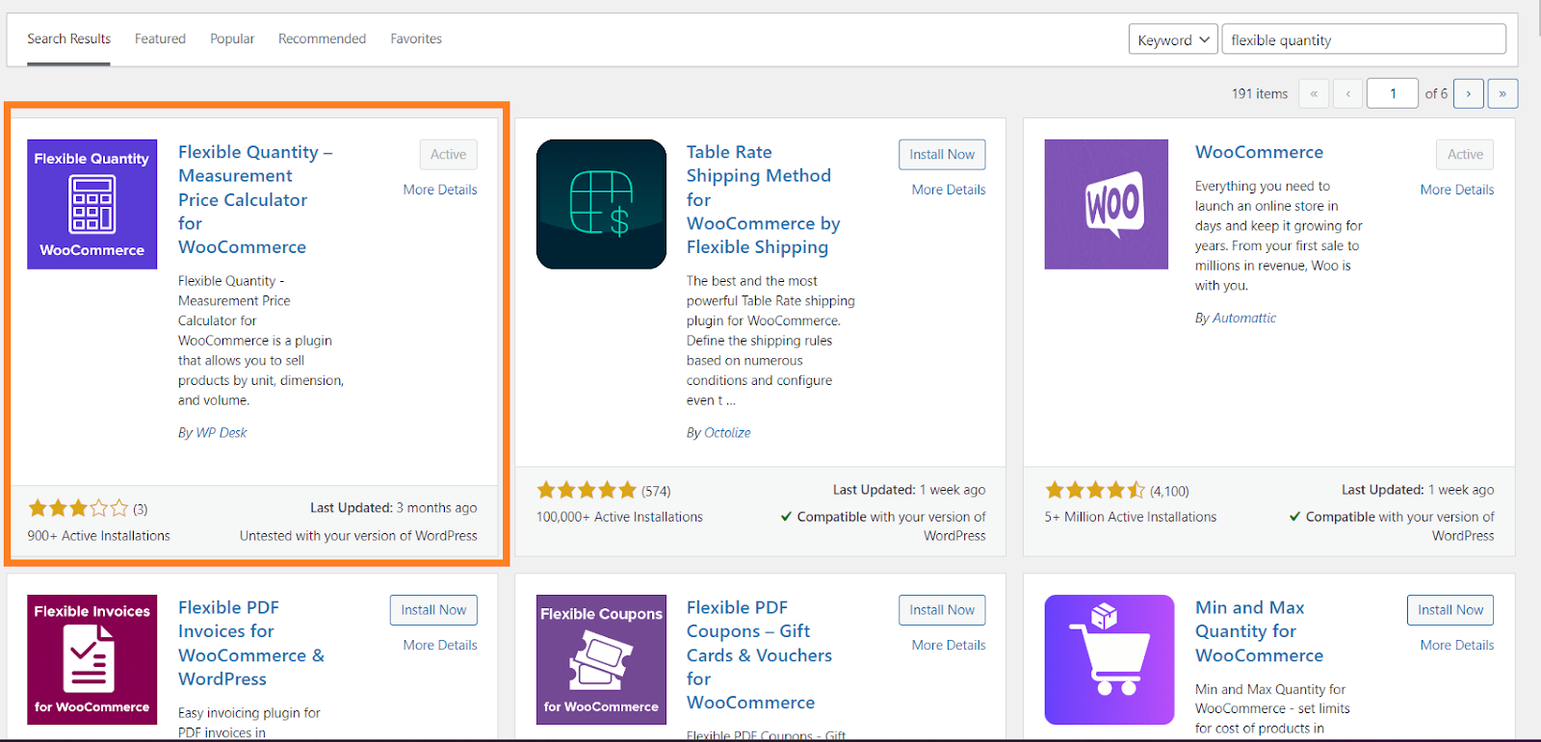Open More Details for Flexible Quantity
Viewport: 1541px width, 742px height.
click(x=440, y=190)
